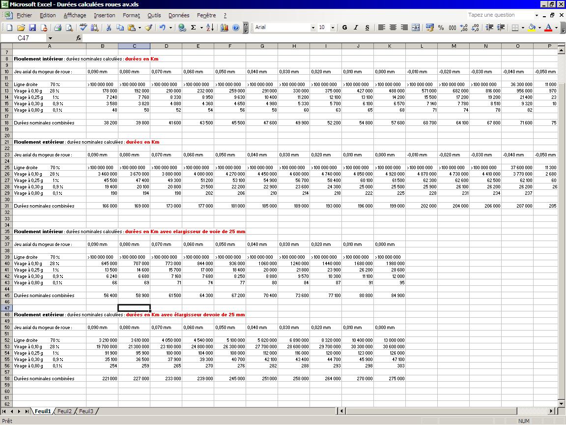Open the Print Preview tool
The image size is (566, 425).
click(69, 28)
